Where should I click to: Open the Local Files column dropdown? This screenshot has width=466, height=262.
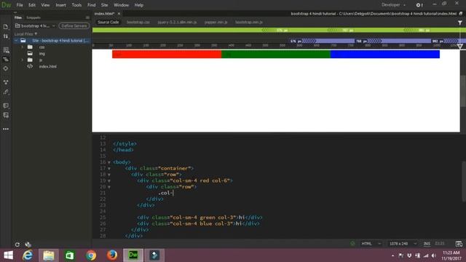[x=25, y=34]
